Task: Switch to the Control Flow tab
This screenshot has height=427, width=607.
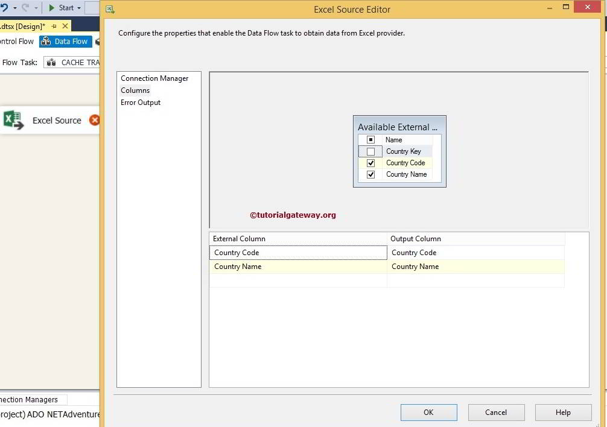Action: tap(17, 42)
